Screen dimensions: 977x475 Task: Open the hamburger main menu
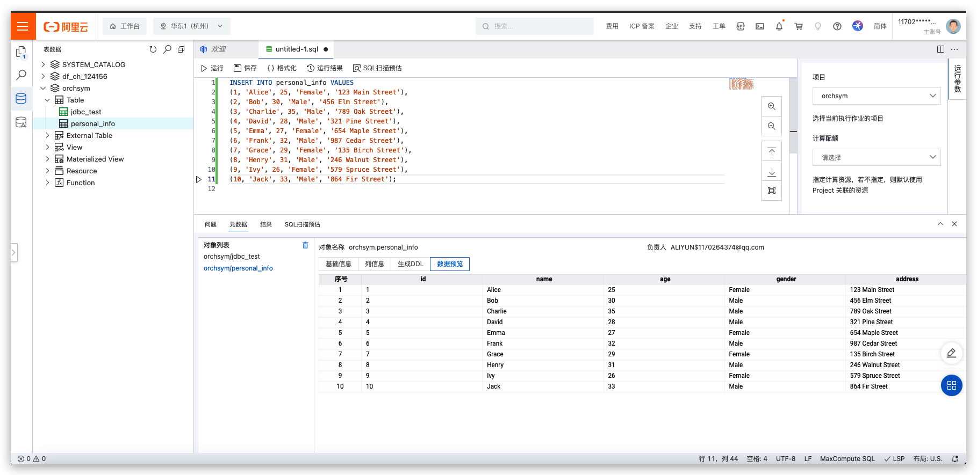tap(23, 26)
